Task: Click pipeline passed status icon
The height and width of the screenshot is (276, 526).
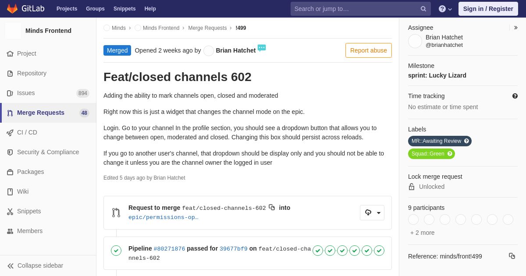Action: (x=116, y=251)
